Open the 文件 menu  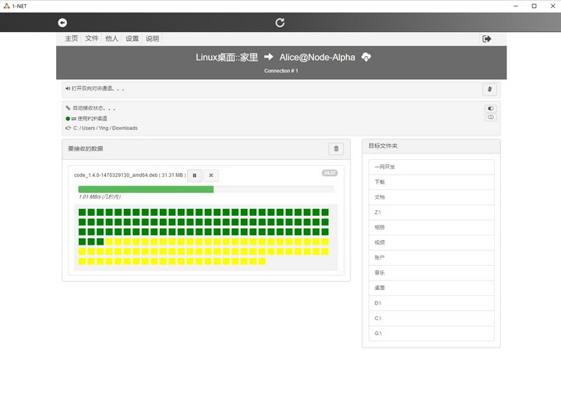click(92, 38)
